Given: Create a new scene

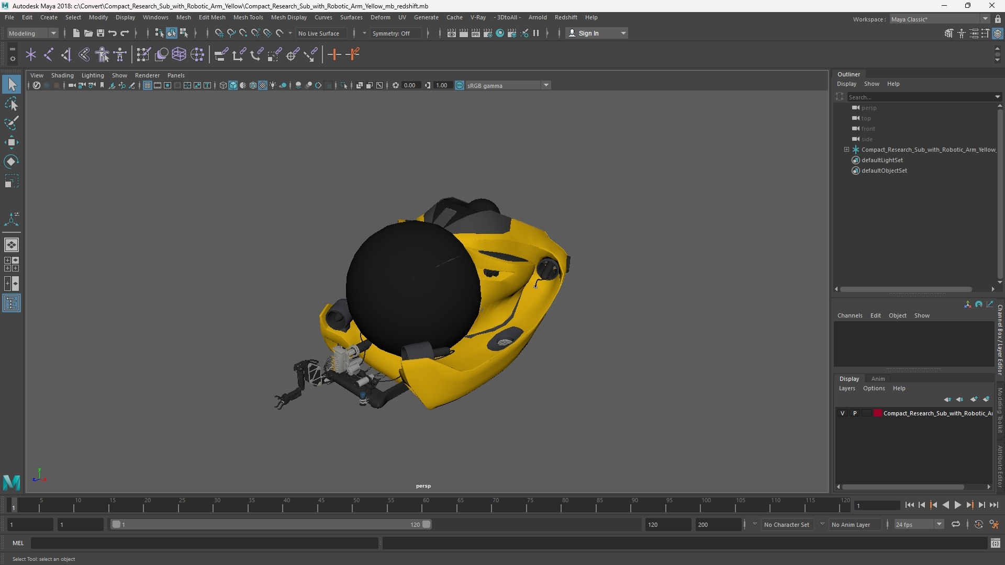Looking at the screenshot, I should (76, 33).
